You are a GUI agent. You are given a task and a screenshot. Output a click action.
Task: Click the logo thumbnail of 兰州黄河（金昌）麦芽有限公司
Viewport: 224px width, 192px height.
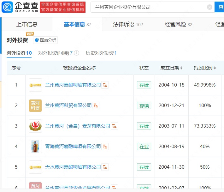pos(35,126)
